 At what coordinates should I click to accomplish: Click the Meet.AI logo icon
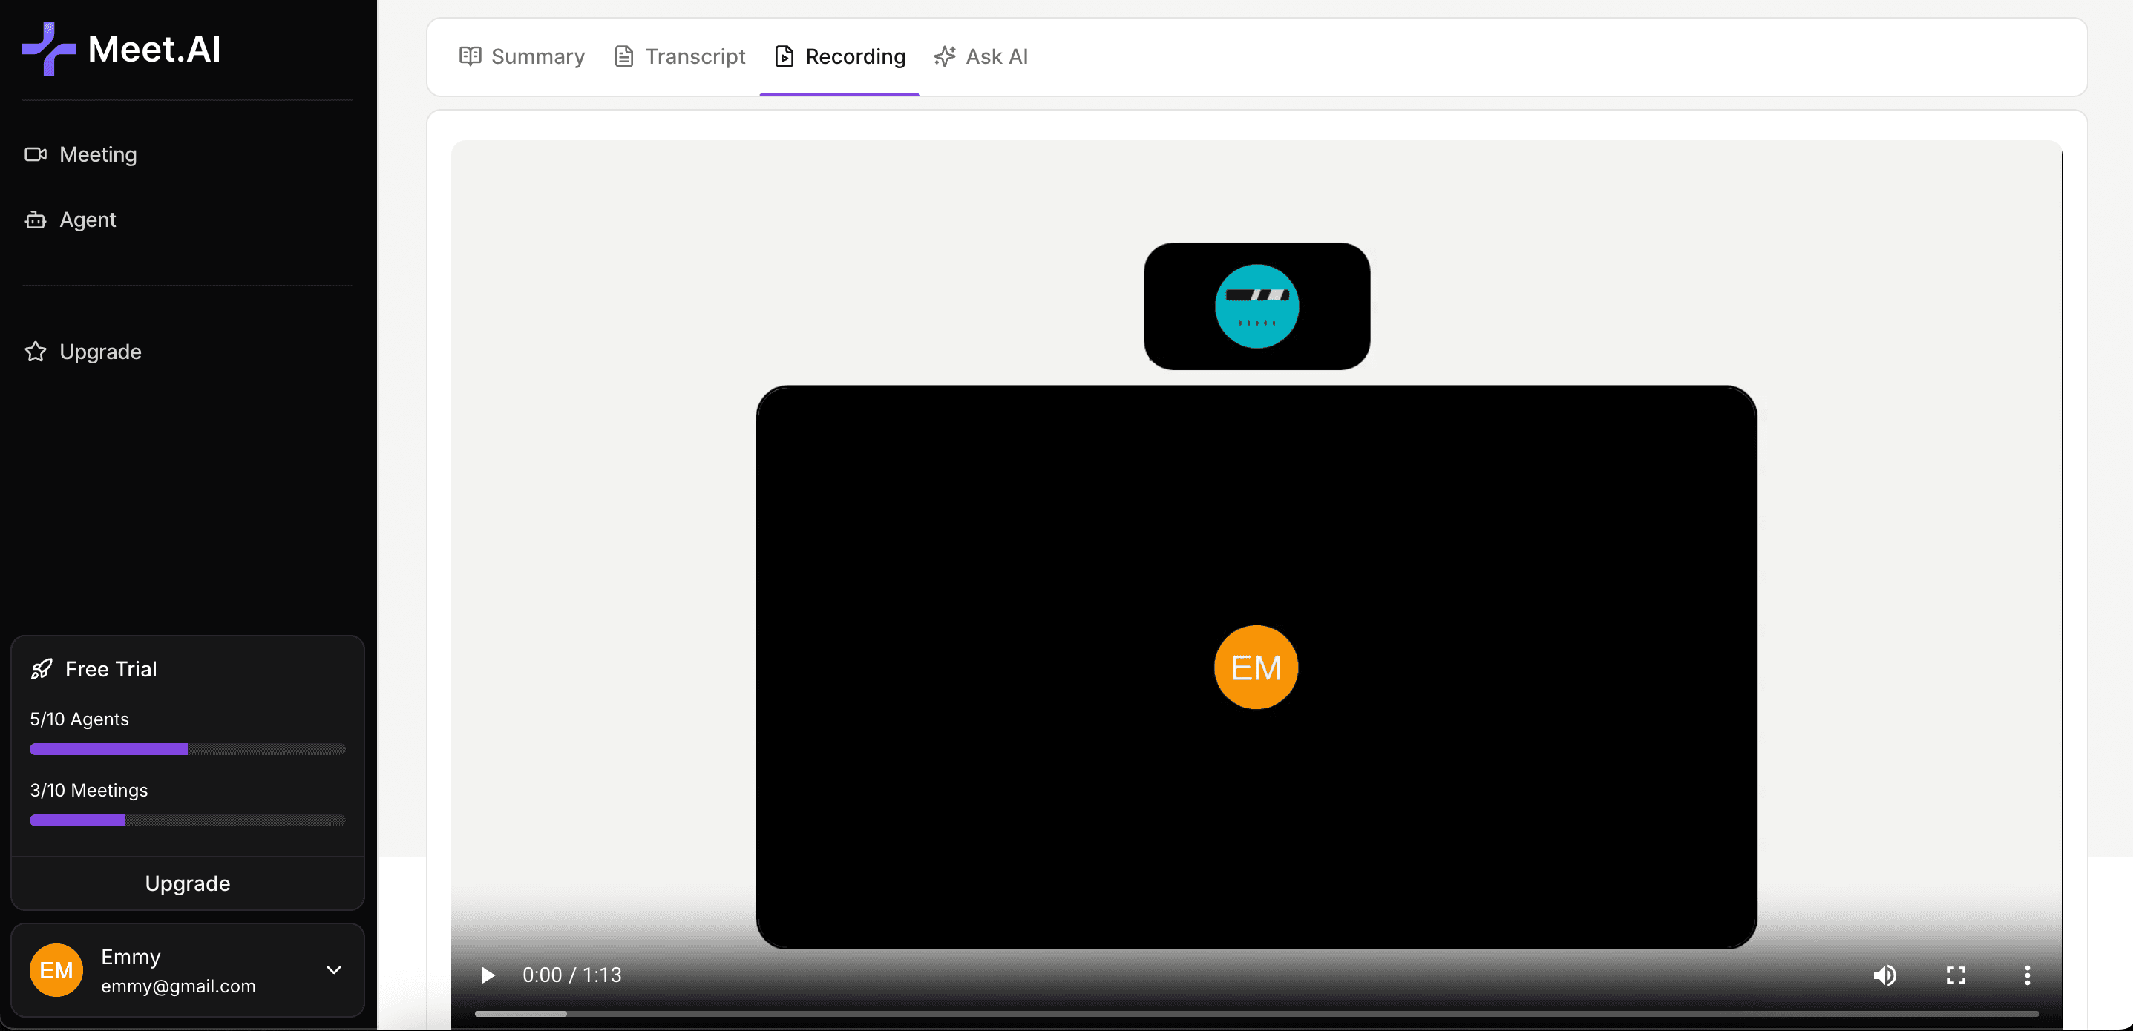48,49
